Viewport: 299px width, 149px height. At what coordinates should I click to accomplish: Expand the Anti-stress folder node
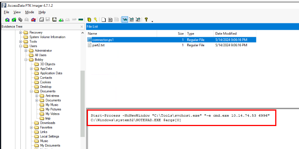tap(37, 96)
